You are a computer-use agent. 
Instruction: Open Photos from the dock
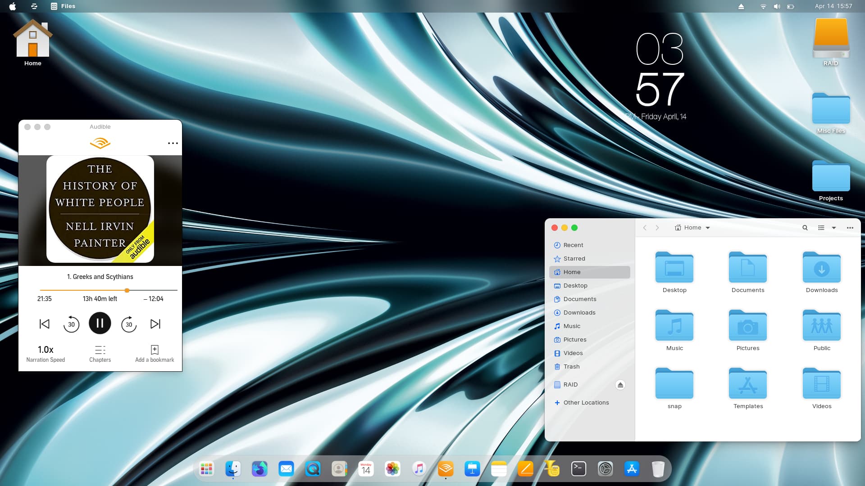(x=392, y=469)
